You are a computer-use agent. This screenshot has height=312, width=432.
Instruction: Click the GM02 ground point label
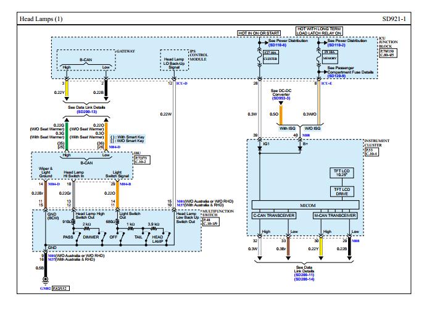pos(46,289)
